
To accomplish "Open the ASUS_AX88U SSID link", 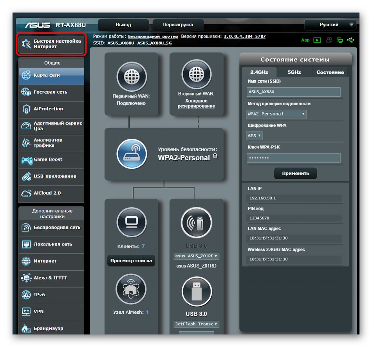I will click(121, 43).
